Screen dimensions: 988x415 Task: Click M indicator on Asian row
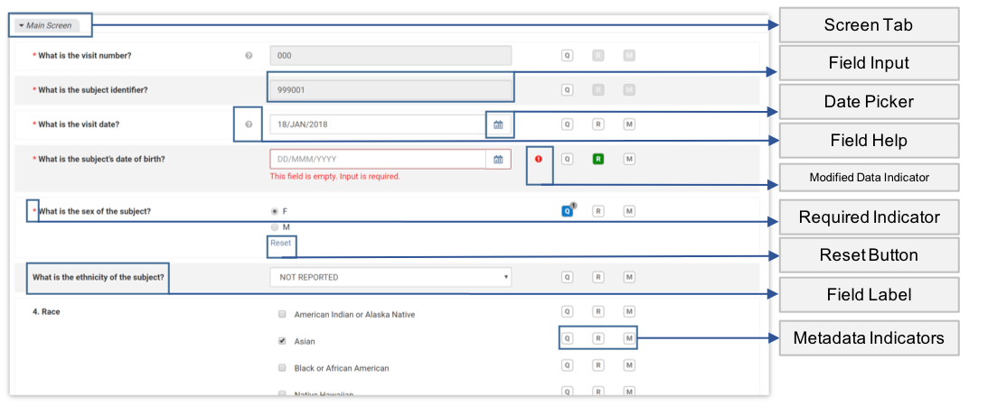(x=629, y=339)
